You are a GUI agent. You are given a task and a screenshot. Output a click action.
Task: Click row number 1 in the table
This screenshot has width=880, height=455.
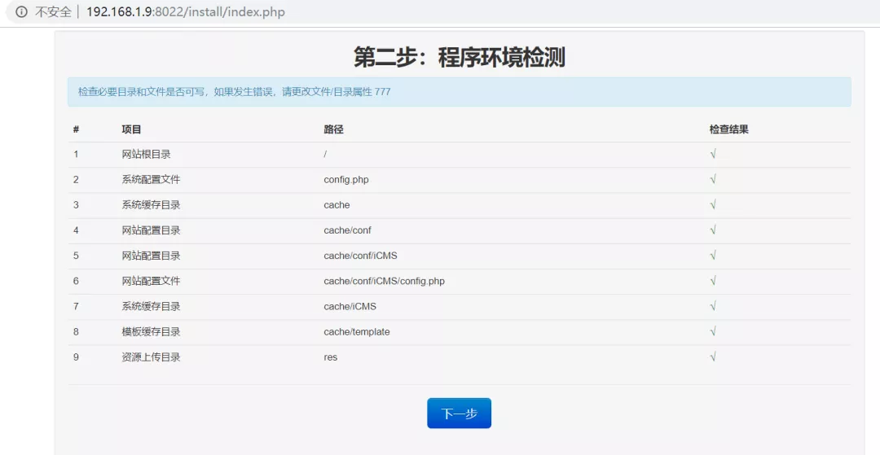[x=76, y=154]
